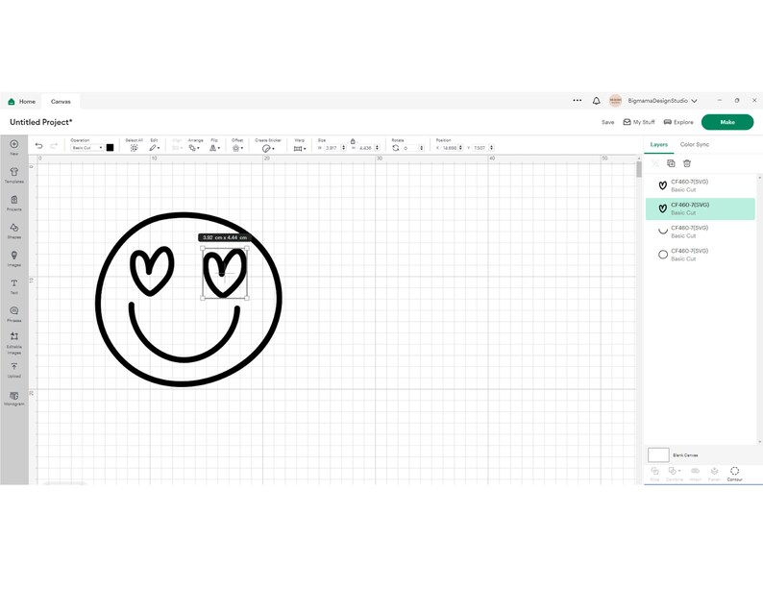Click the Y position field

coord(480,148)
